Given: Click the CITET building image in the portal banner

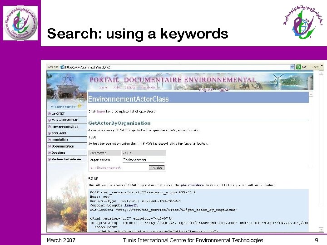Looking at the screenshot, I should click(x=66, y=88).
